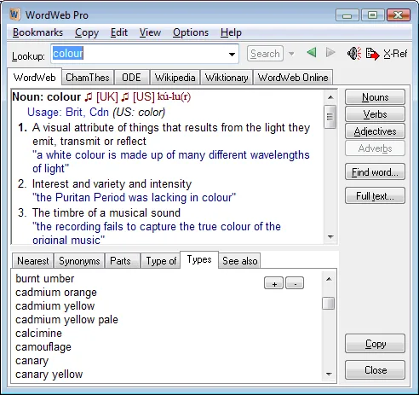Click the minus button in Types list
The image size is (419, 395).
(295, 283)
